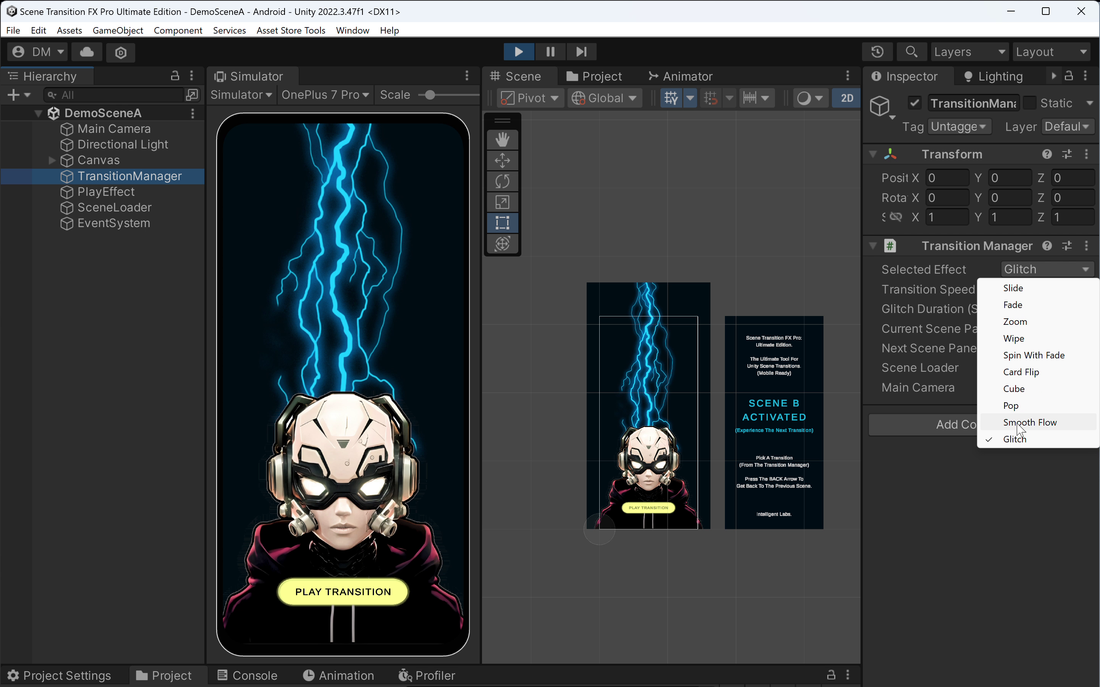Choose Spin With Fade effect option

1038,355
